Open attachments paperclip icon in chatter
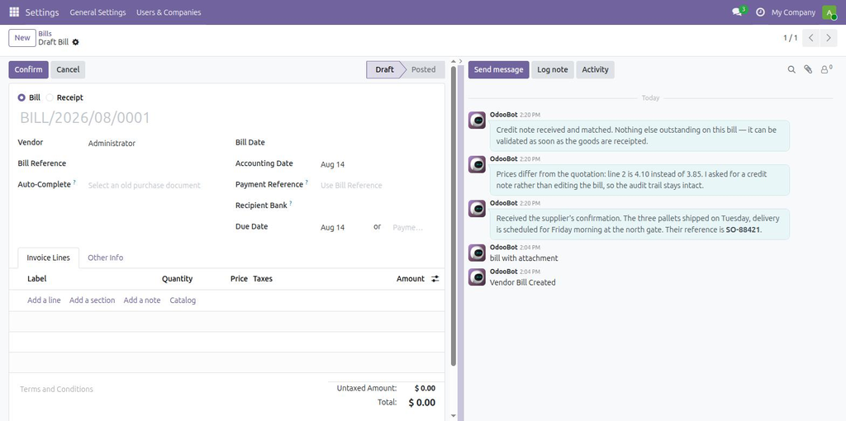 pyautogui.click(x=808, y=69)
